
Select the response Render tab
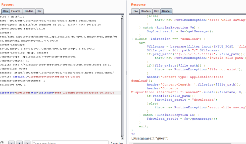coord(166,11)
